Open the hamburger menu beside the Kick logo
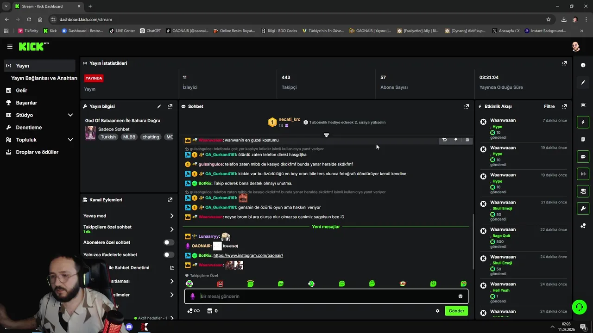Screen dimensions: 593x333 10,47
